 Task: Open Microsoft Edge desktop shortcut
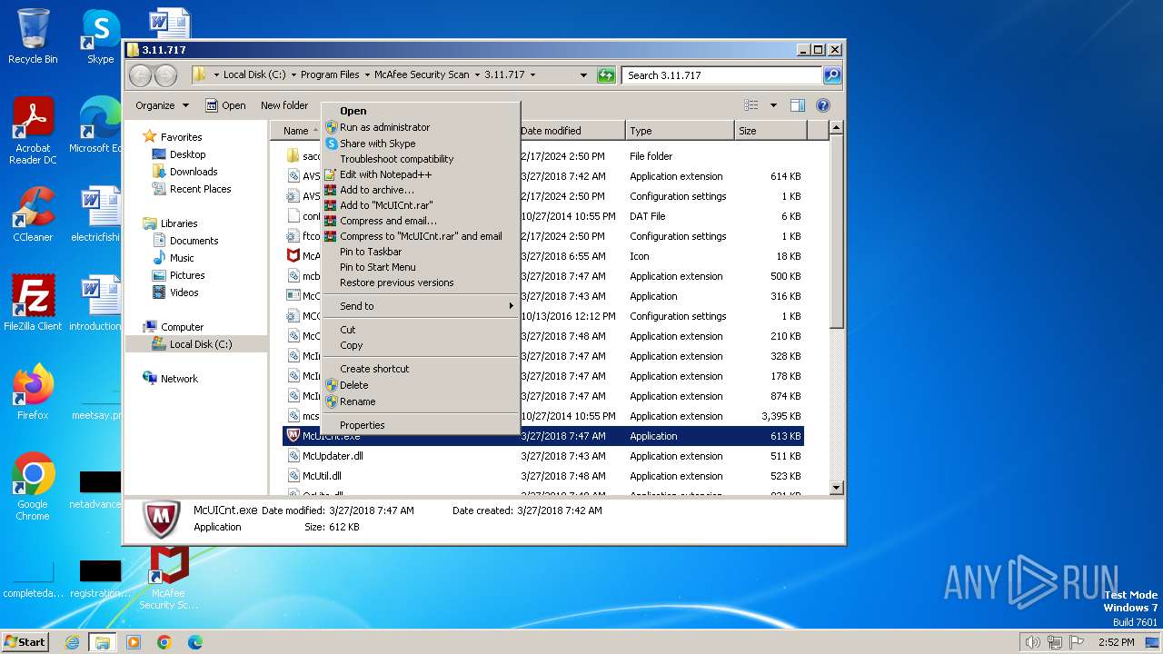(95, 124)
